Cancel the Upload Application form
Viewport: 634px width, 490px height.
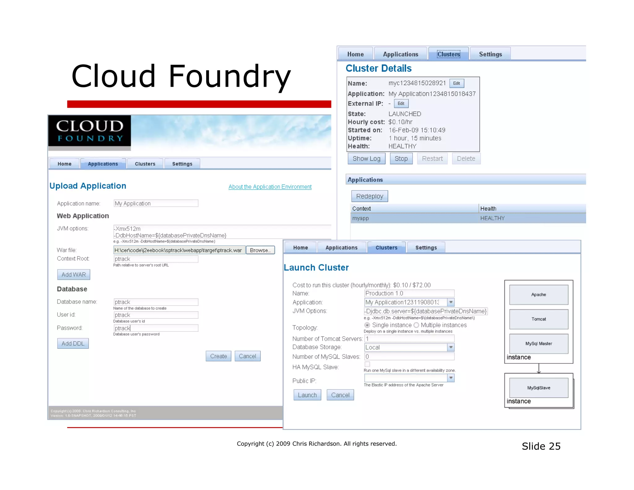point(247,356)
